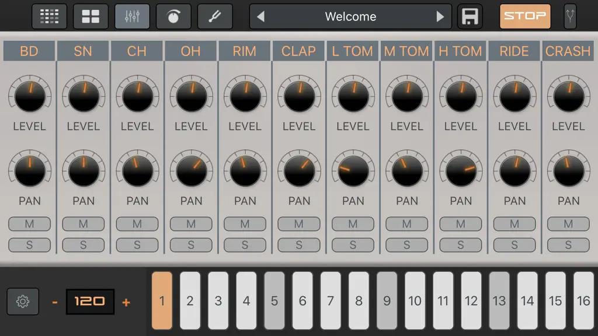
Task: Go to the previous preset with left arrow
Action: pos(261,16)
